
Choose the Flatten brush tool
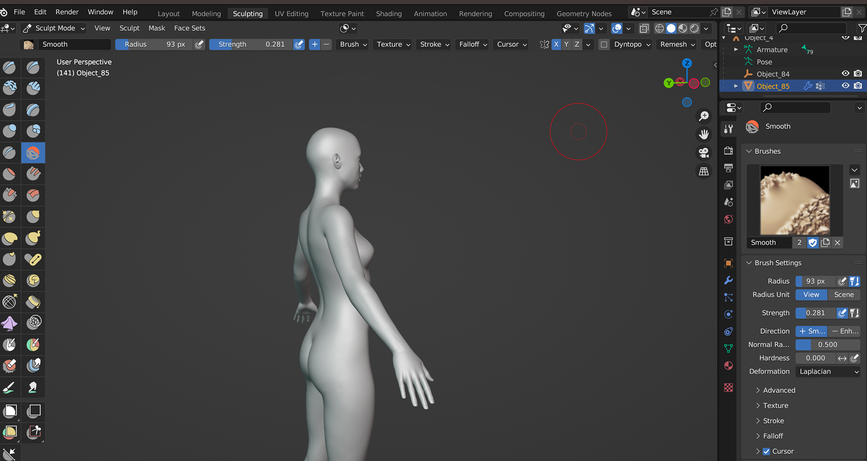9,174
